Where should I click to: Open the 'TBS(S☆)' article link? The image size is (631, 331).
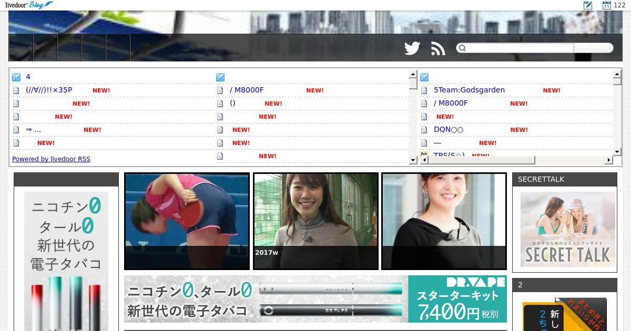point(449,154)
